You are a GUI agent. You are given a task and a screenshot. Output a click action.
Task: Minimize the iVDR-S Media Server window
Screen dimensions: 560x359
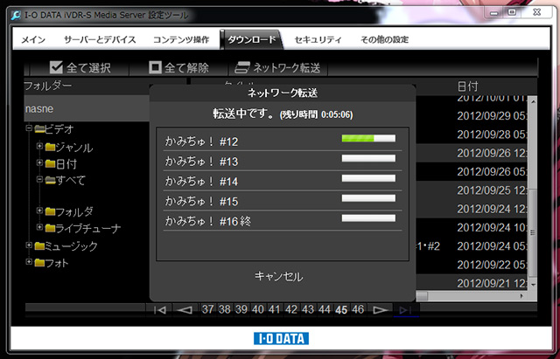pyautogui.click(x=494, y=13)
